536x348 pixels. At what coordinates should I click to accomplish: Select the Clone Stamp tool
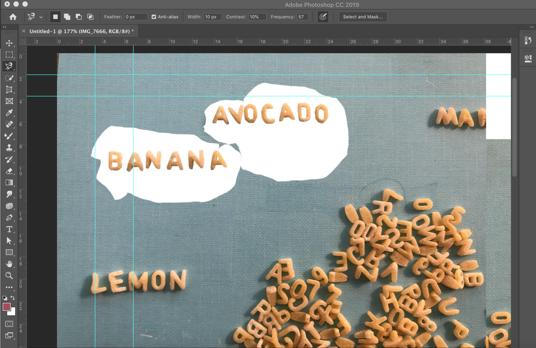tap(9, 147)
